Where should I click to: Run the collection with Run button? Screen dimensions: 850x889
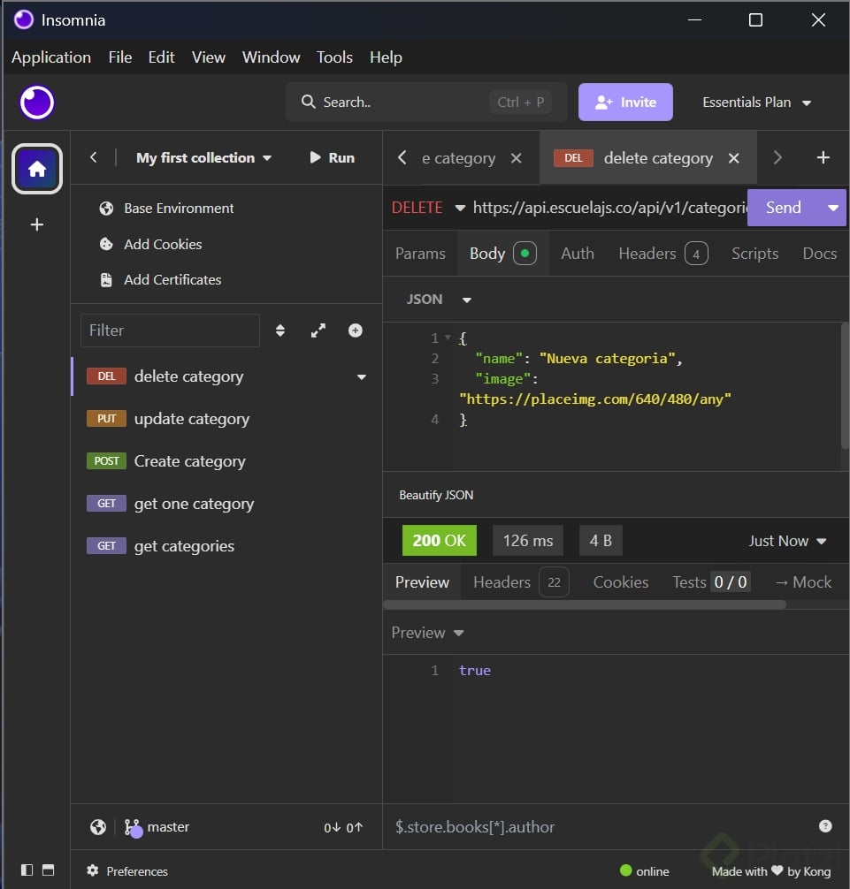[333, 157]
